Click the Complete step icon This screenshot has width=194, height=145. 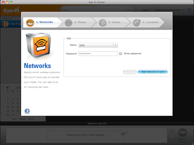(x=137, y=22)
